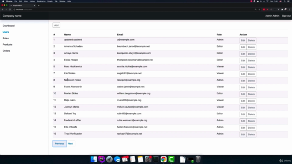The image size is (292, 164).
Task: Open the Help menu
Action: [x=69, y=1]
